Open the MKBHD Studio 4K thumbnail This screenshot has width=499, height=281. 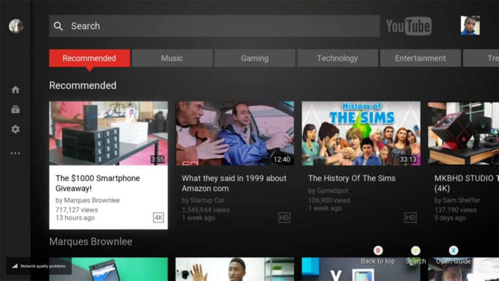pos(463,133)
